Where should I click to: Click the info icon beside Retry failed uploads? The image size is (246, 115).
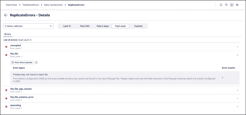click(x=36, y=62)
